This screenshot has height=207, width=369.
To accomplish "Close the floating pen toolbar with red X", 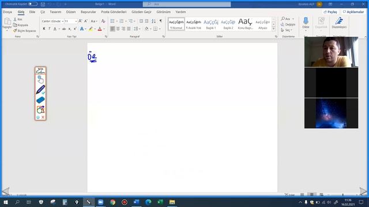I will click(43, 117).
